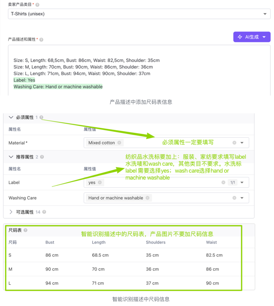Click the 36 cm Shoulders cell
The image size is (274, 306).
point(152,269)
